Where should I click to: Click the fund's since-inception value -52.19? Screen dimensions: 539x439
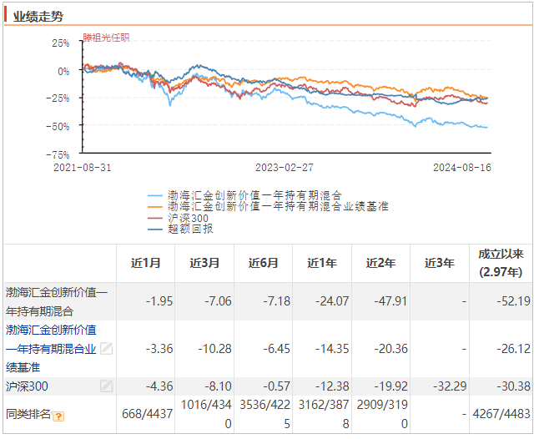pos(514,301)
